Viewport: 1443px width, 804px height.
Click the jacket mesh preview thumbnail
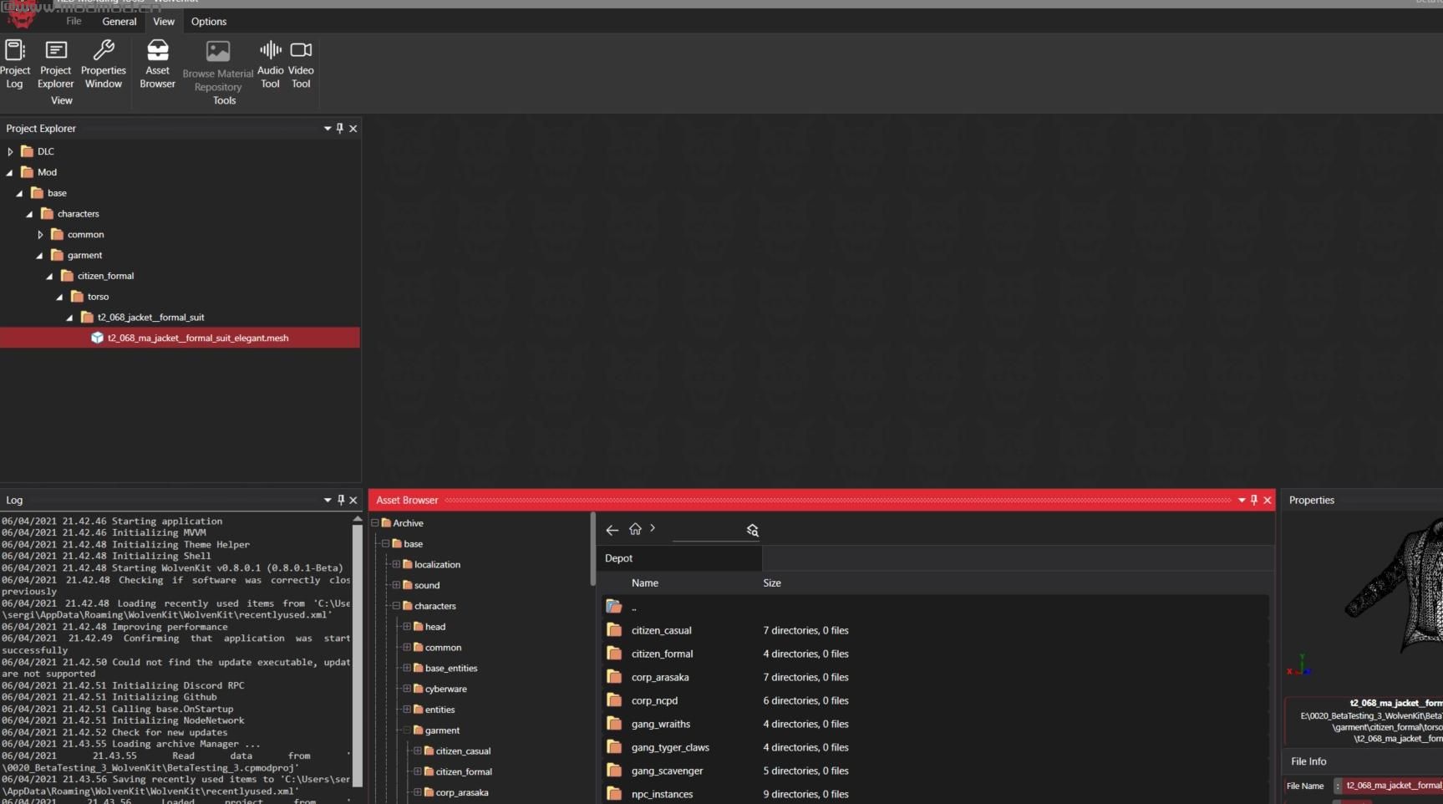1394,585
